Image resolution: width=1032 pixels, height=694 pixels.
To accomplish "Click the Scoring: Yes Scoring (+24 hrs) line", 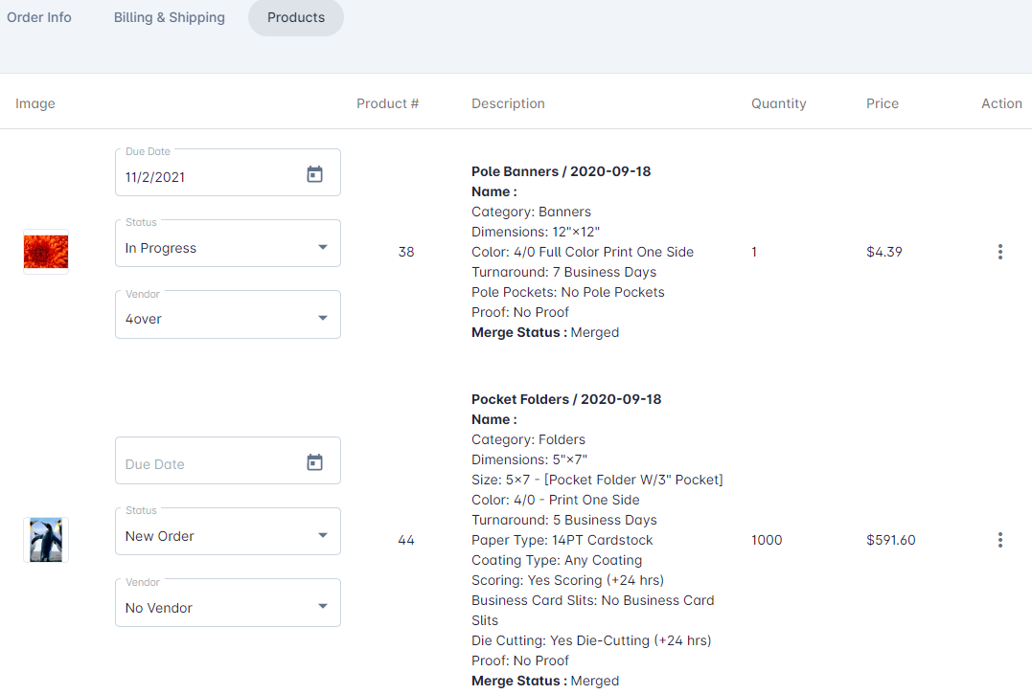I will pos(567,580).
